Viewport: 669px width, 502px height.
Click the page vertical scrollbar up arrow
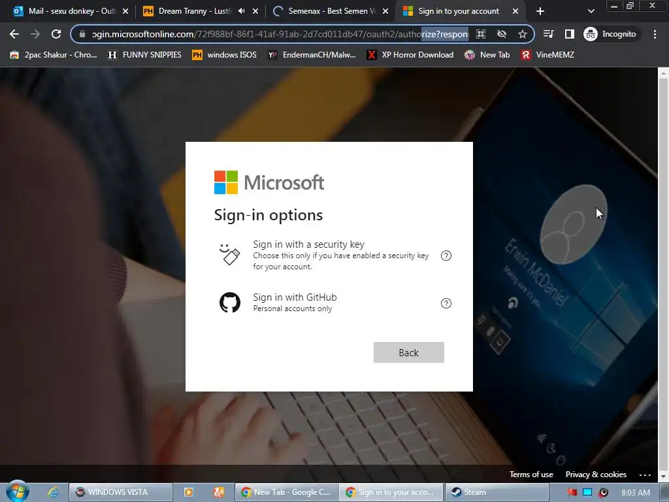tap(664, 73)
